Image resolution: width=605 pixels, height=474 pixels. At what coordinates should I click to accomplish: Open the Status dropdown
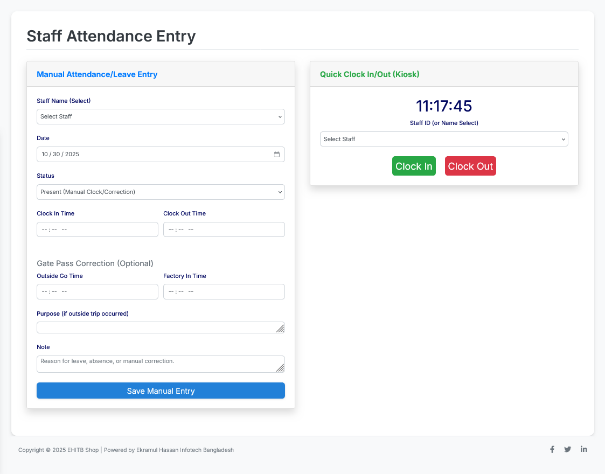point(161,192)
